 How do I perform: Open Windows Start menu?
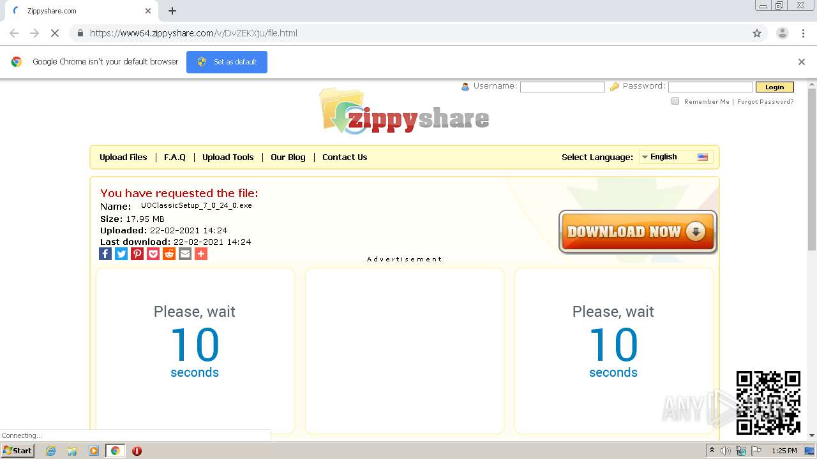tap(18, 451)
